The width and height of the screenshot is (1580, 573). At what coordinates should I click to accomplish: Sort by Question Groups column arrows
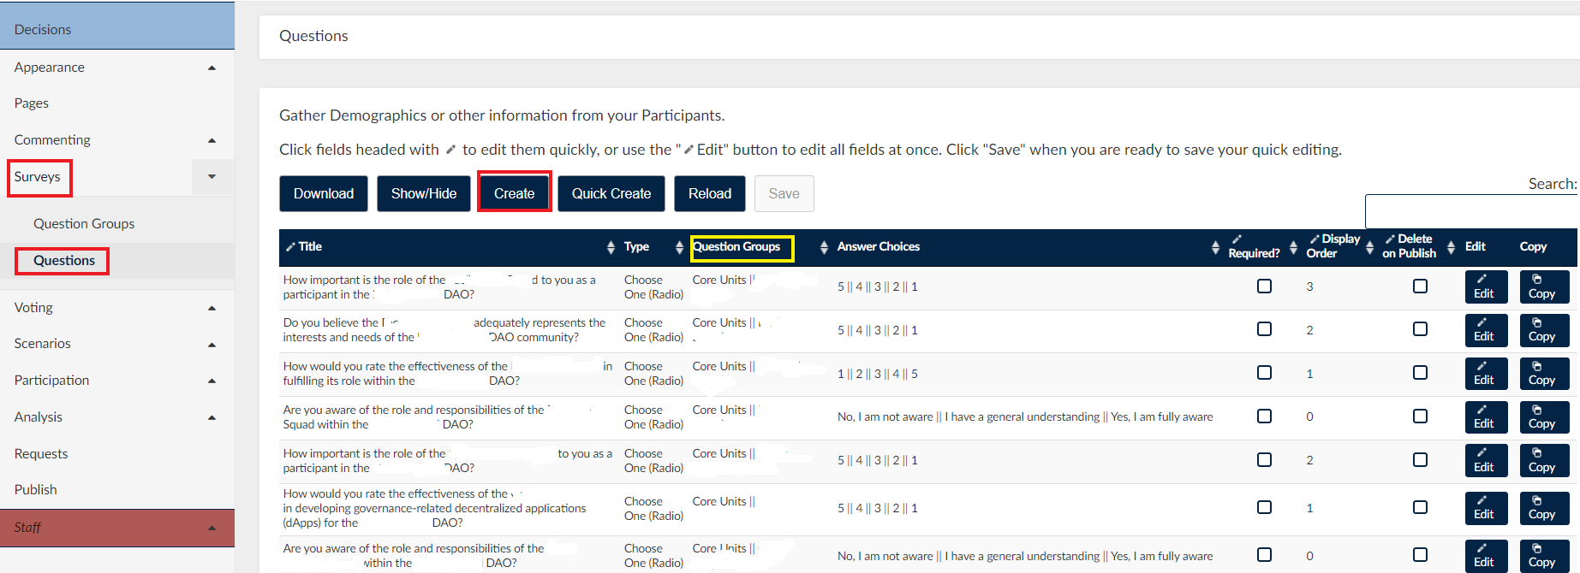pos(824,247)
